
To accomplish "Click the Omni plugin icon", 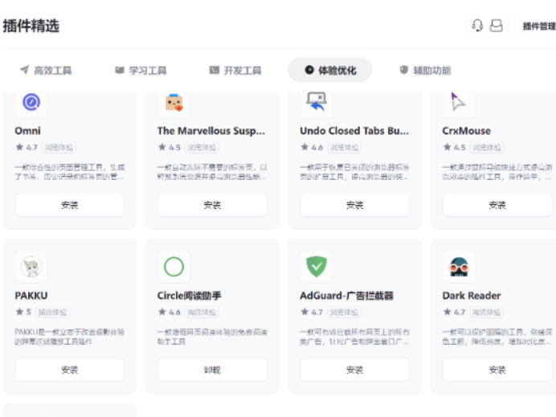I will [31, 103].
